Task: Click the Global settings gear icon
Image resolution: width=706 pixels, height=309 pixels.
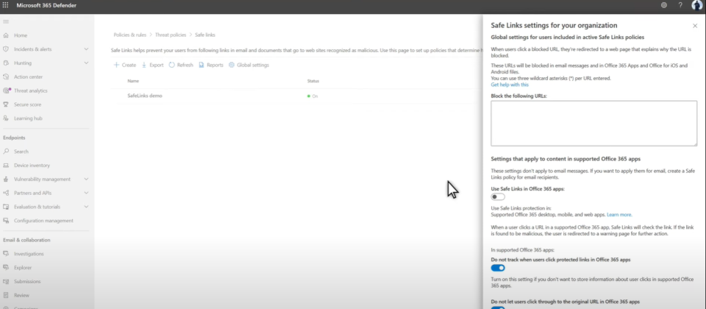Action: 232,65
